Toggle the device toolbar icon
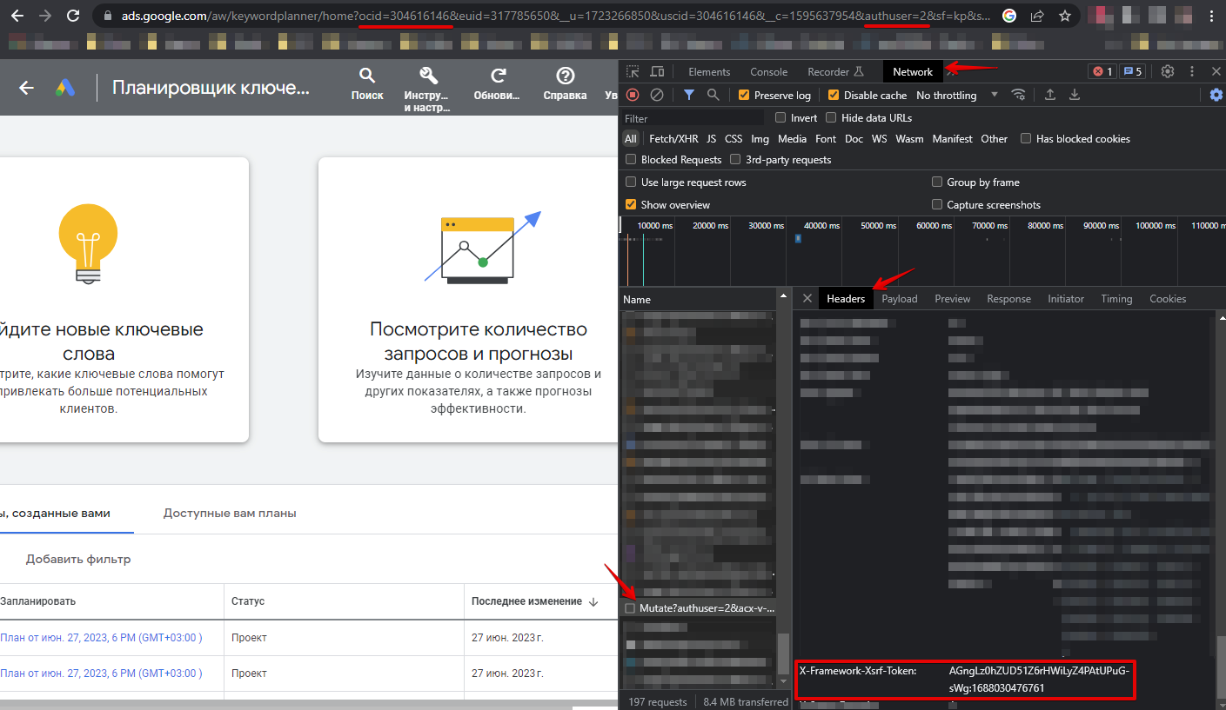The width and height of the screenshot is (1226, 710). point(657,72)
